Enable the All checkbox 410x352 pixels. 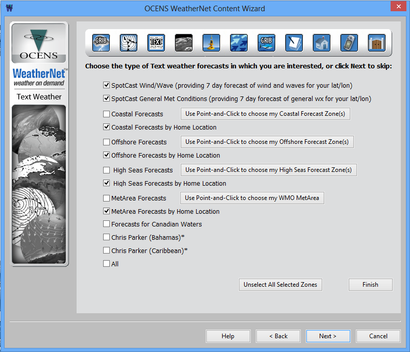(106, 264)
